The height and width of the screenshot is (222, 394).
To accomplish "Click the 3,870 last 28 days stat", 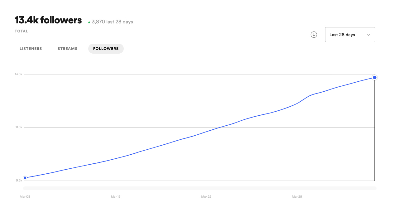I will click(112, 22).
